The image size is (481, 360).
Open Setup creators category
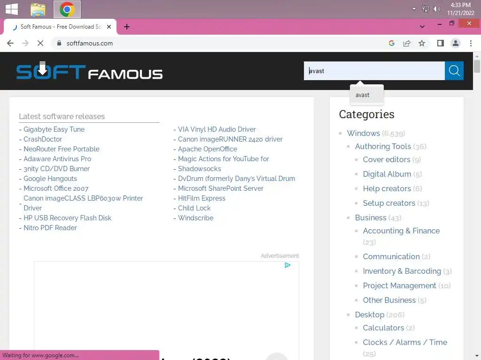click(x=389, y=203)
